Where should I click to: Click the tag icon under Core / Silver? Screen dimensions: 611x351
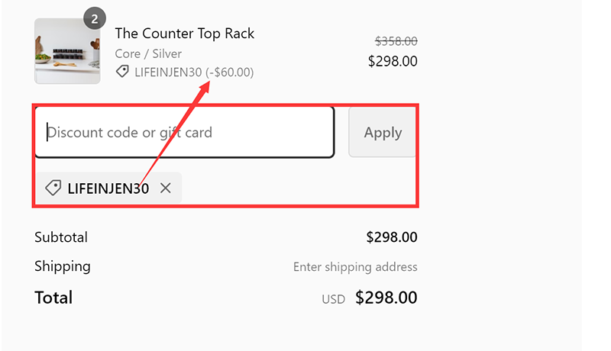coord(122,72)
